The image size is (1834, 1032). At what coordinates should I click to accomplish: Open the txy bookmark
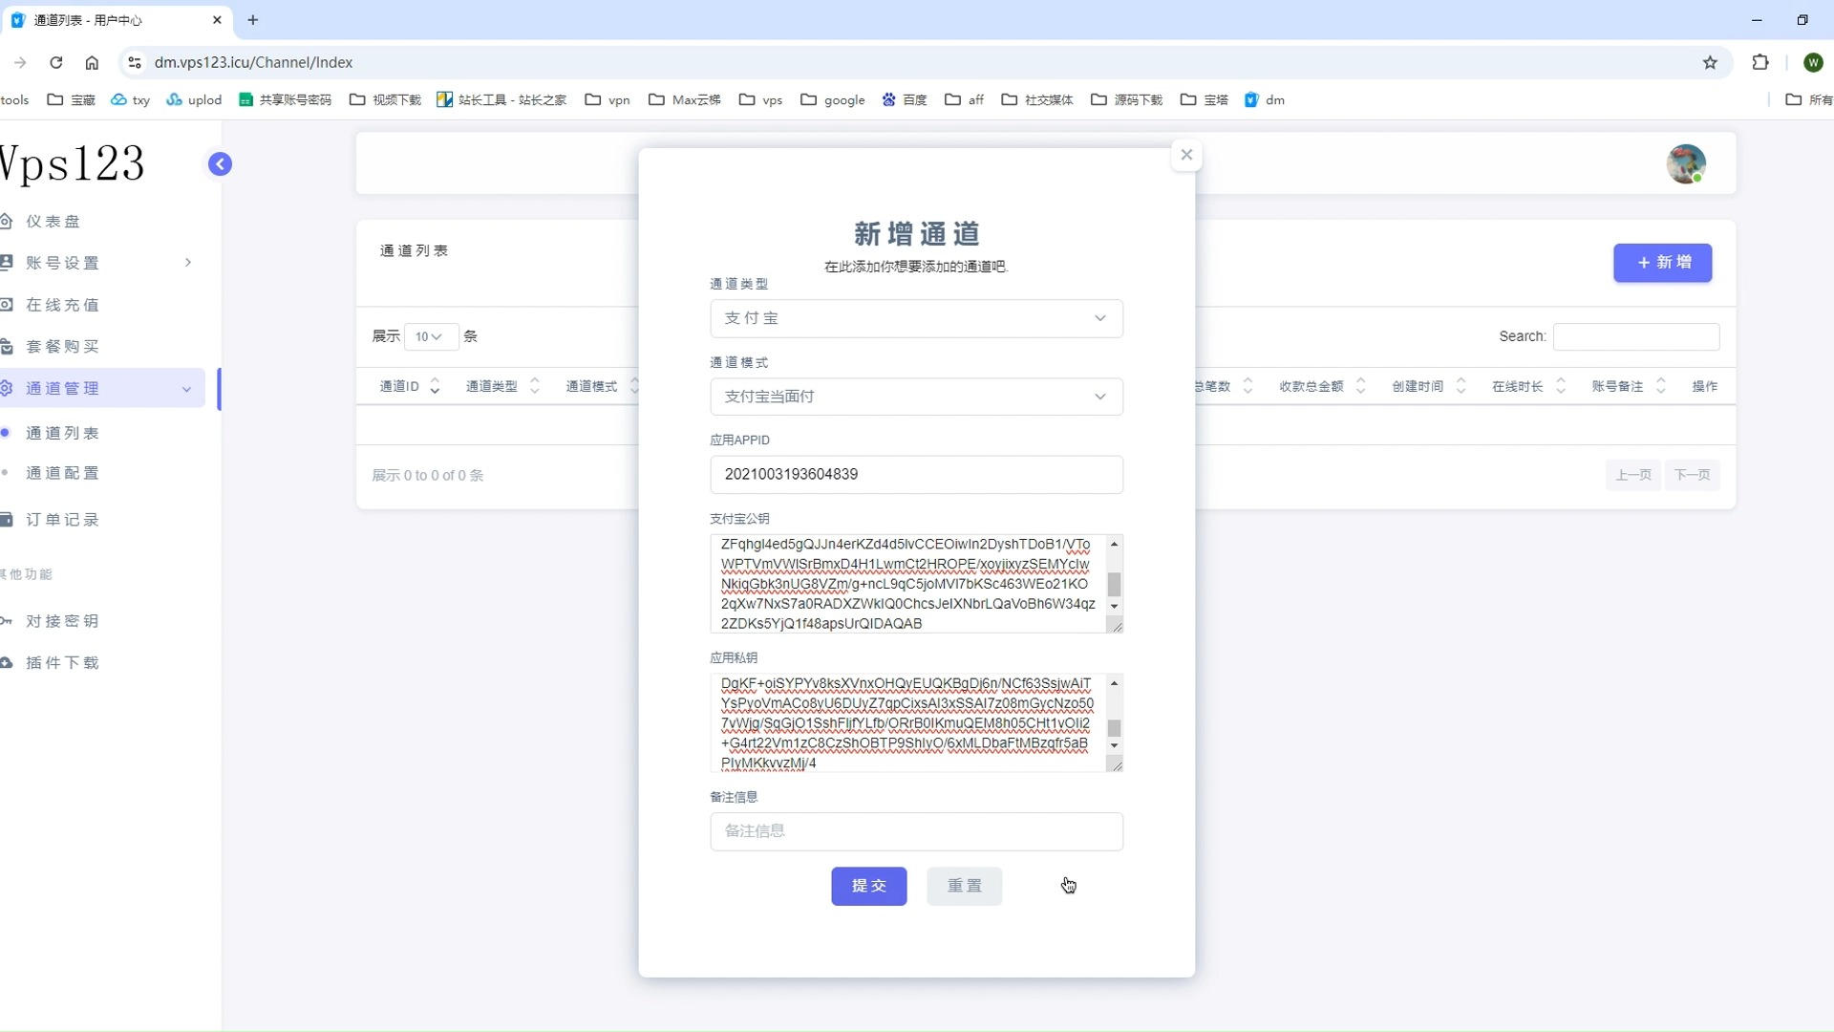(131, 99)
